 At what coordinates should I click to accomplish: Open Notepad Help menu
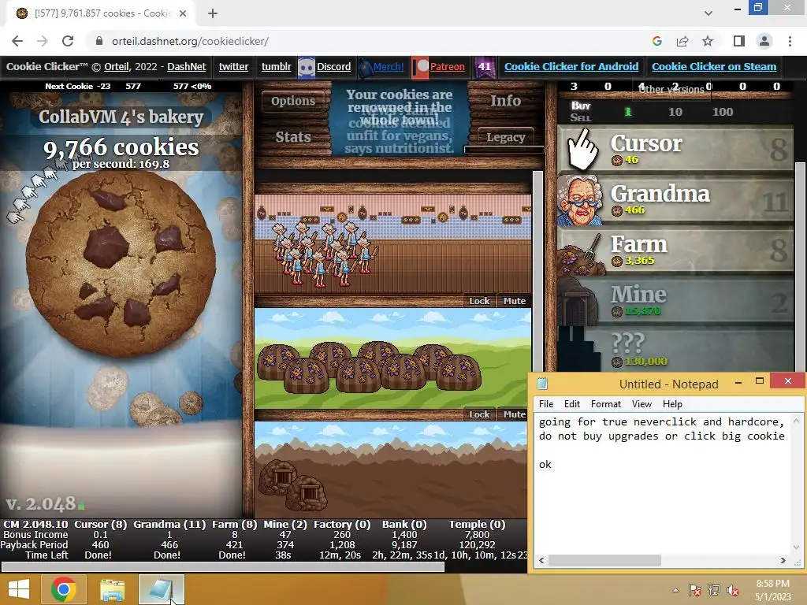pyautogui.click(x=672, y=404)
